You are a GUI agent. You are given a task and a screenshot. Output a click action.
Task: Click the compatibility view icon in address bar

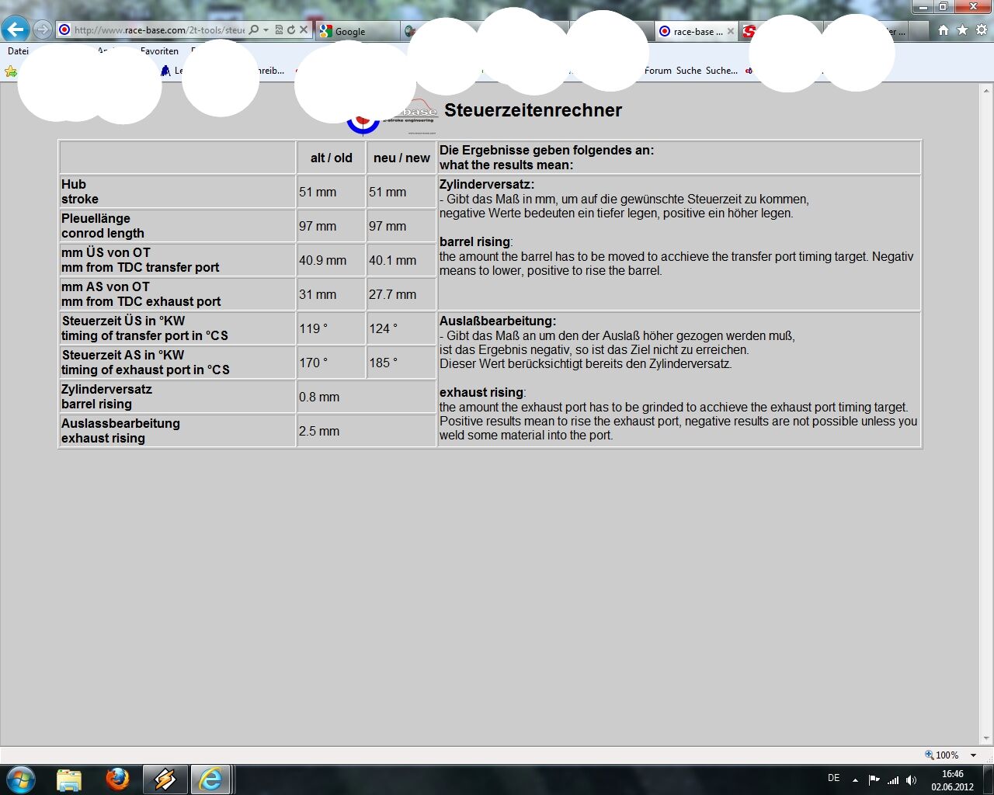click(279, 30)
